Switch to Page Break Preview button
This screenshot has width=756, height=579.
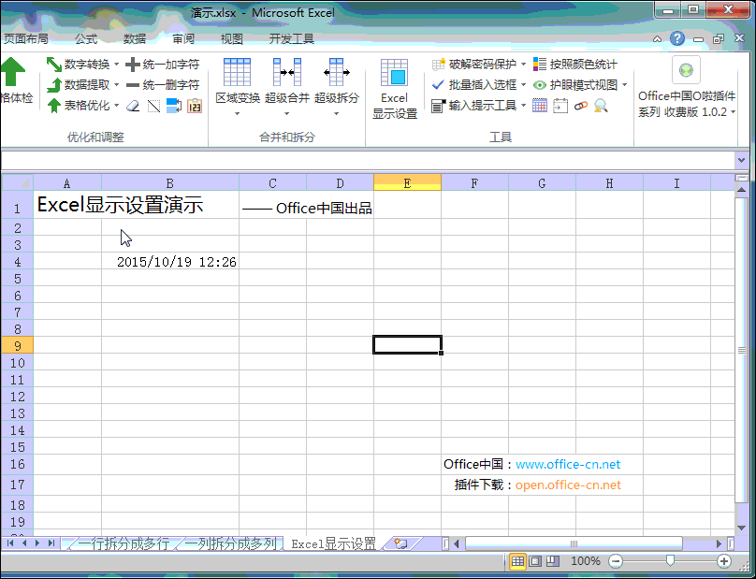pyautogui.click(x=553, y=560)
